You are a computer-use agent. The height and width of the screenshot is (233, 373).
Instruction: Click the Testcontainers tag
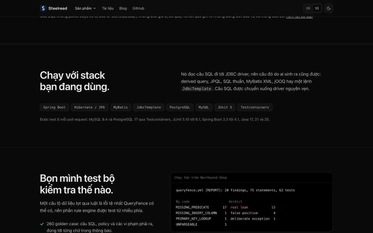255,107
